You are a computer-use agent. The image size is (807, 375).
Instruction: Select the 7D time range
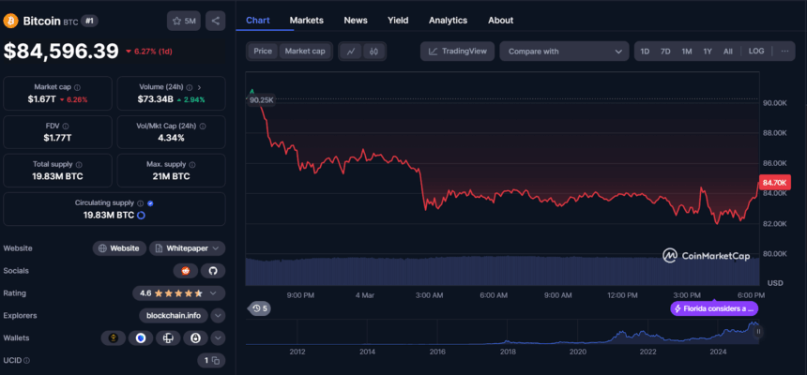click(665, 52)
